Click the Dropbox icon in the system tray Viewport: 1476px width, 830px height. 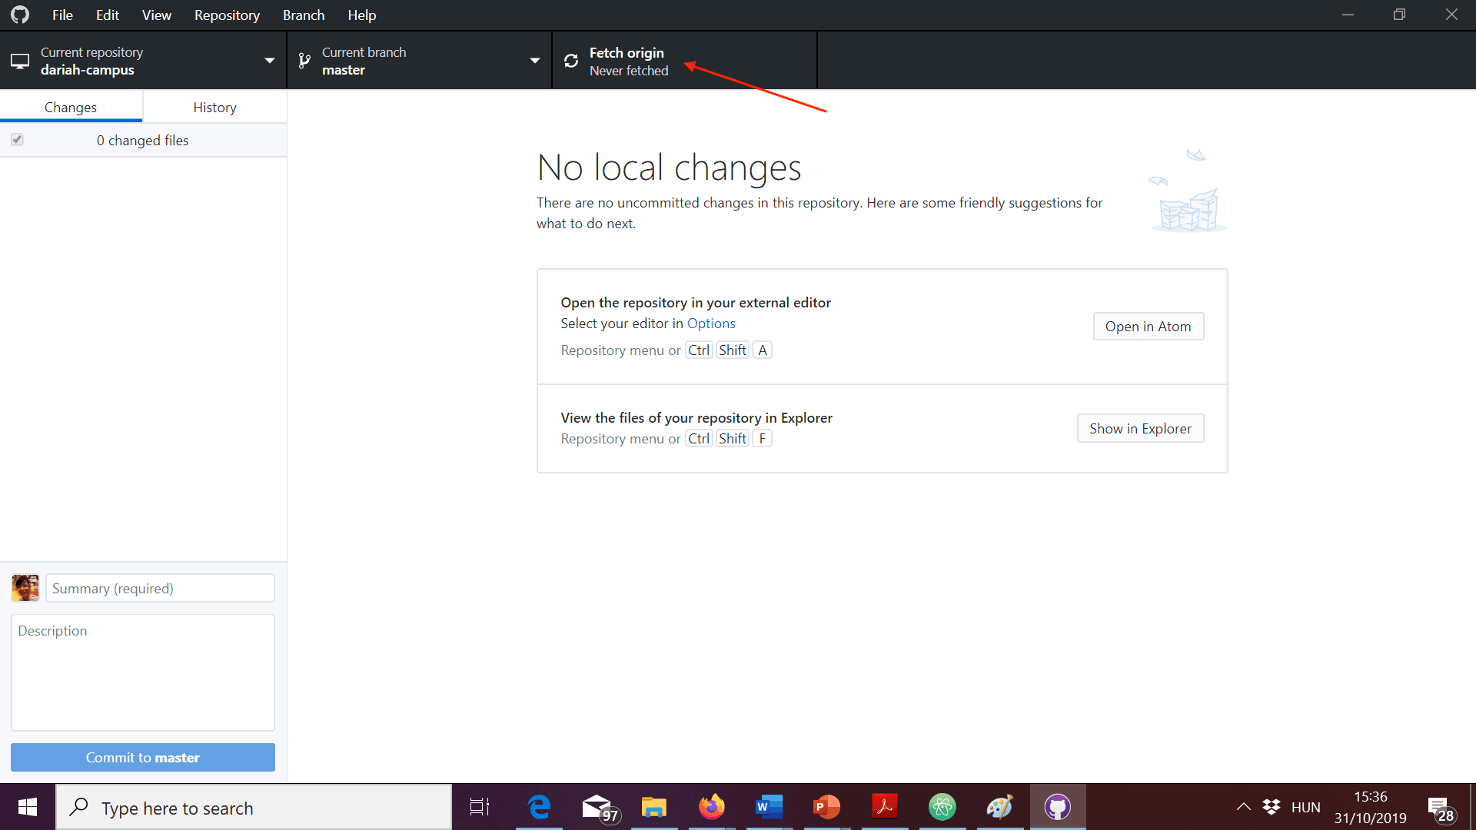(x=1272, y=807)
